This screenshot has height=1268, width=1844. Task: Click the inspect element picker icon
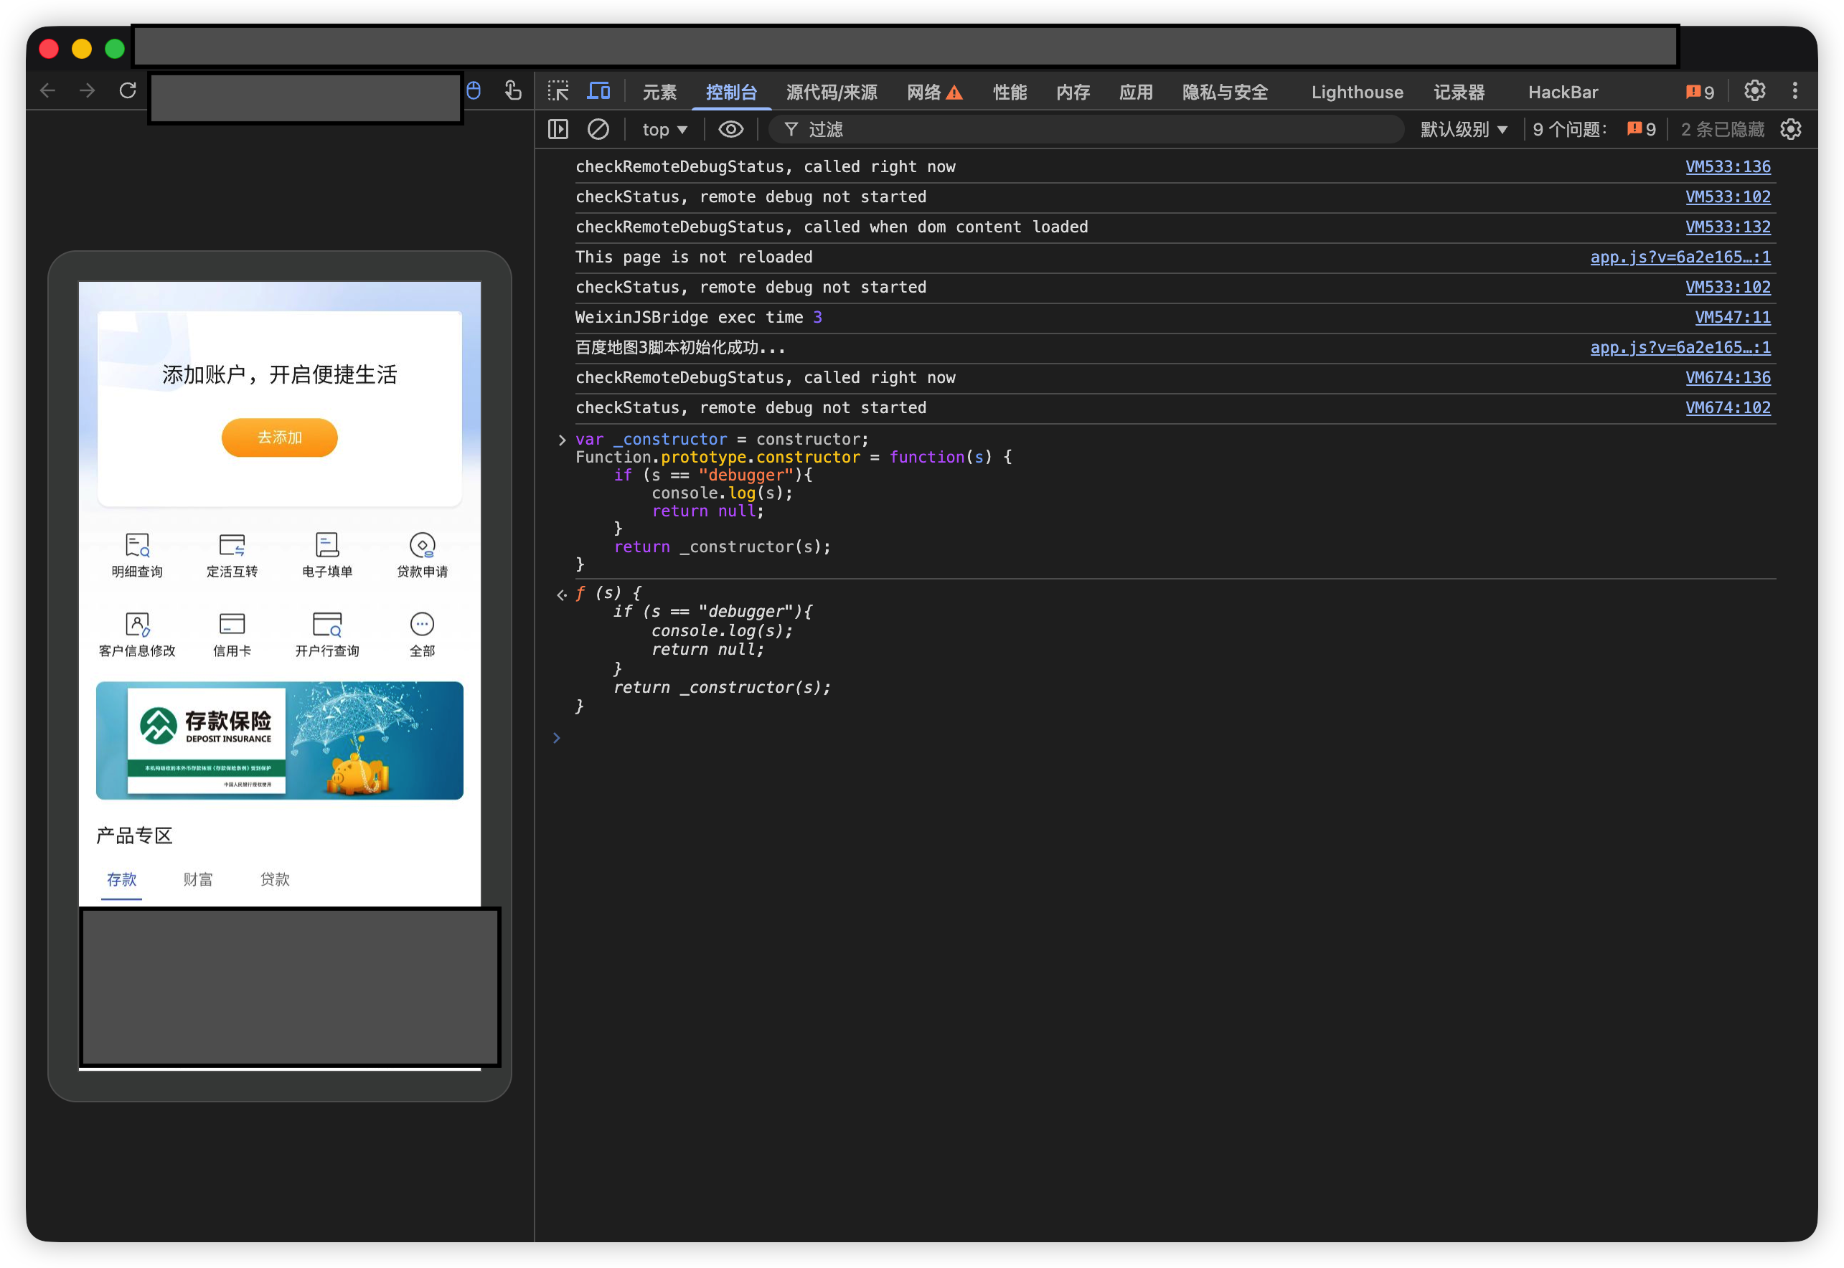[558, 91]
